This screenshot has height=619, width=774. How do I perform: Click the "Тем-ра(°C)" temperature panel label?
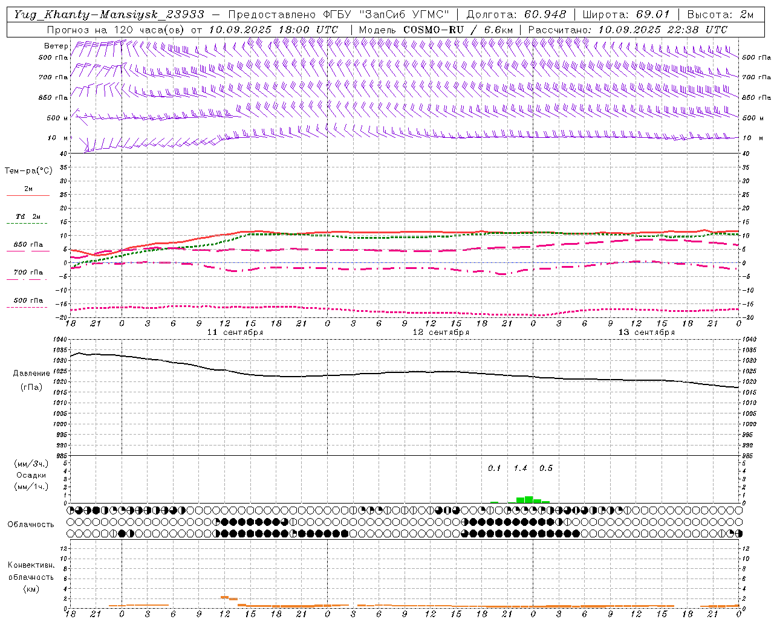(28, 171)
